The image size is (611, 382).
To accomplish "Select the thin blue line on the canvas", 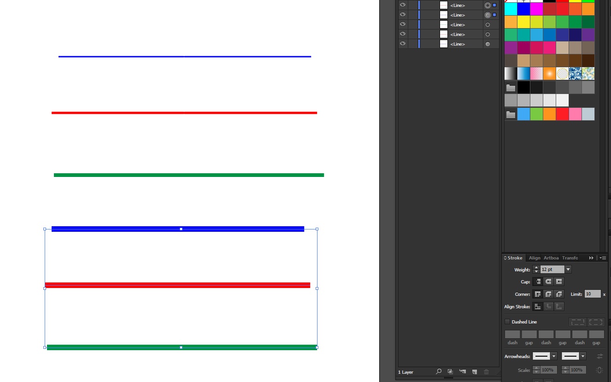I will click(185, 57).
